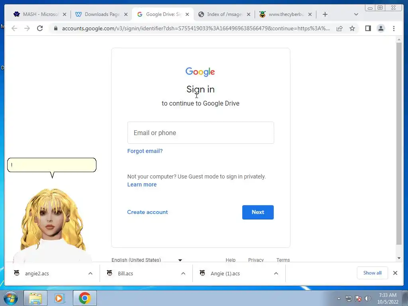Open the Learn more link
The width and height of the screenshot is (408, 306).
point(142,184)
